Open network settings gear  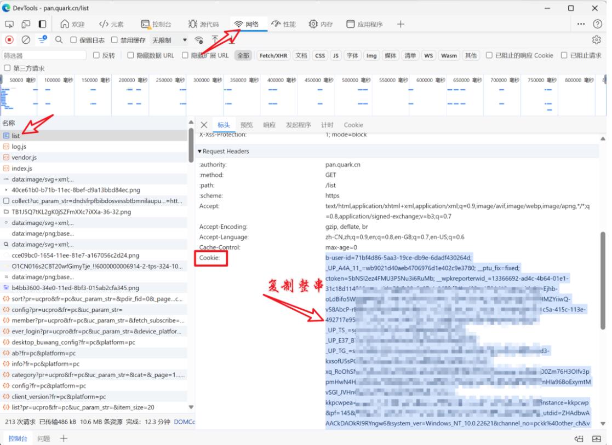click(597, 40)
